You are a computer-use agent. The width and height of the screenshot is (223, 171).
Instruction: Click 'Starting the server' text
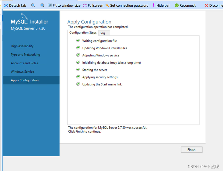pos(94,70)
